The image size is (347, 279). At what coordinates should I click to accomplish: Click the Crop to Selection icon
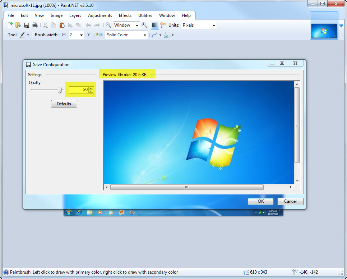tap(70, 25)
